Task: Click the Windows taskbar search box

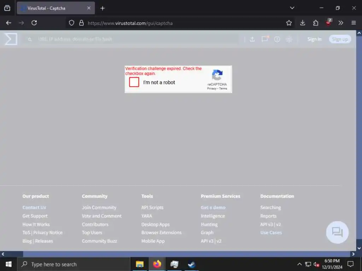Action: 74,264
